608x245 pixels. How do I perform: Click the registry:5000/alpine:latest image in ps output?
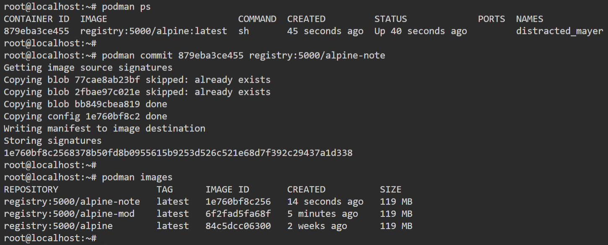tap(153, 31)
